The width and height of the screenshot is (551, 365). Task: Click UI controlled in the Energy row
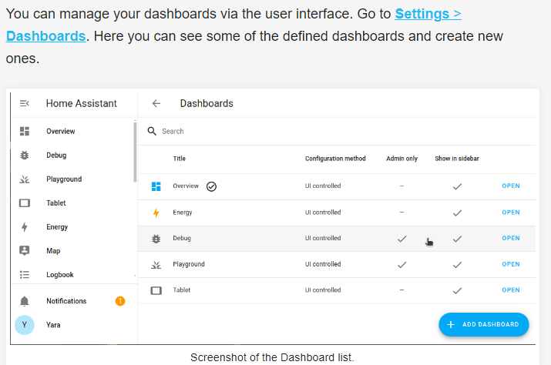(x=323, y=213)
